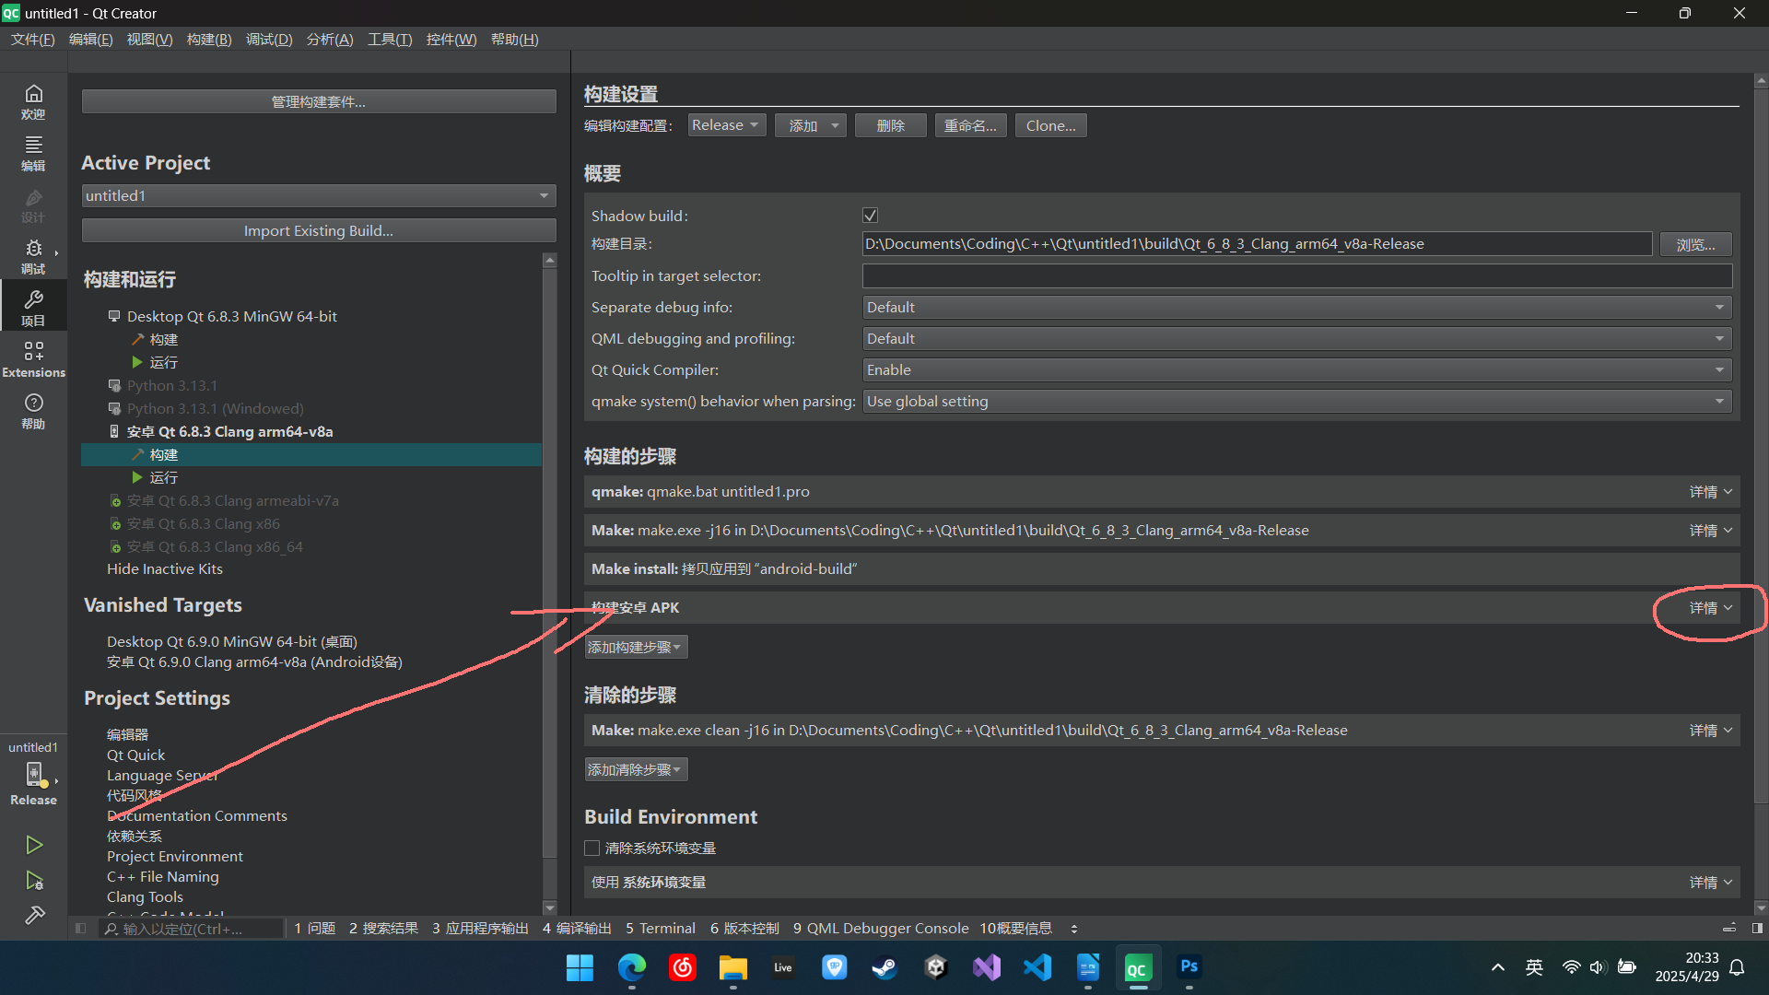
Task: Select Build (构建) under Desktop Qt 6.8.3 MinGW
Action: point(163,339)
